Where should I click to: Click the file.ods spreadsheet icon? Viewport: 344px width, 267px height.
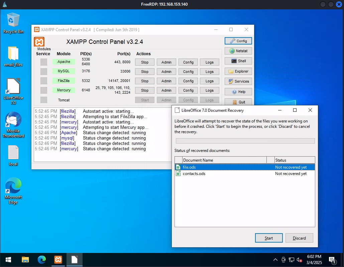click(x=178, y=167)
